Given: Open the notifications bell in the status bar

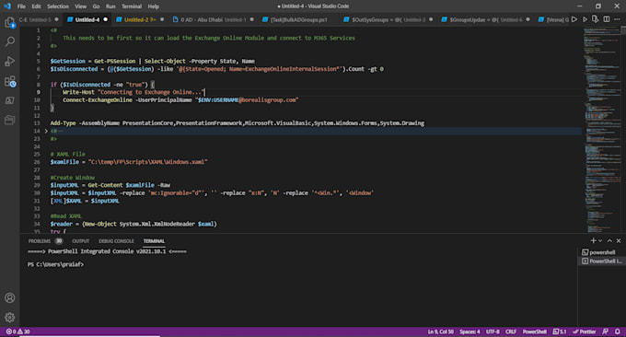Looking at the screenshot, I should click(617, 331).
